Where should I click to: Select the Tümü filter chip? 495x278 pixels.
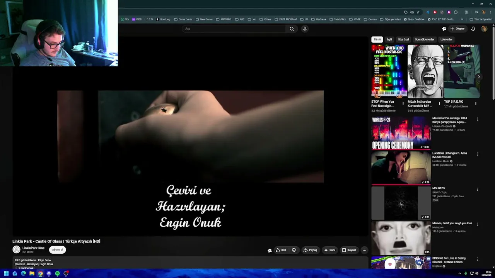(377, 39)
